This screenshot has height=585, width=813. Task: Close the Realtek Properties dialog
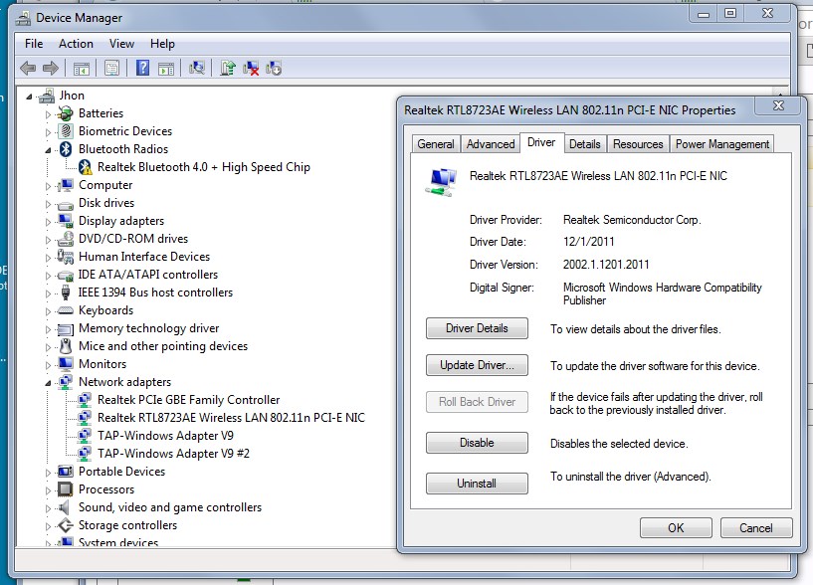pos(778,105)
